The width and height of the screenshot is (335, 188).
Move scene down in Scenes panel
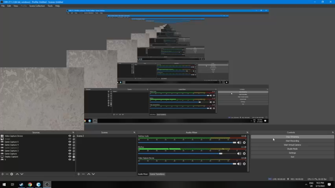click(93, 174)
